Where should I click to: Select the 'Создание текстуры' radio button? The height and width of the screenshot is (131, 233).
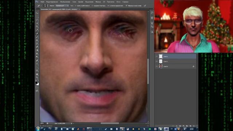click(x=92, y=6)
